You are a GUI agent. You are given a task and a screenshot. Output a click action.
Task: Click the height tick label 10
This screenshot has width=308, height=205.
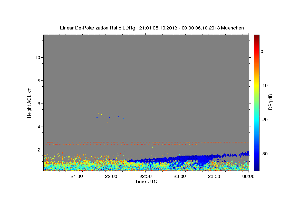coord(38,57)
